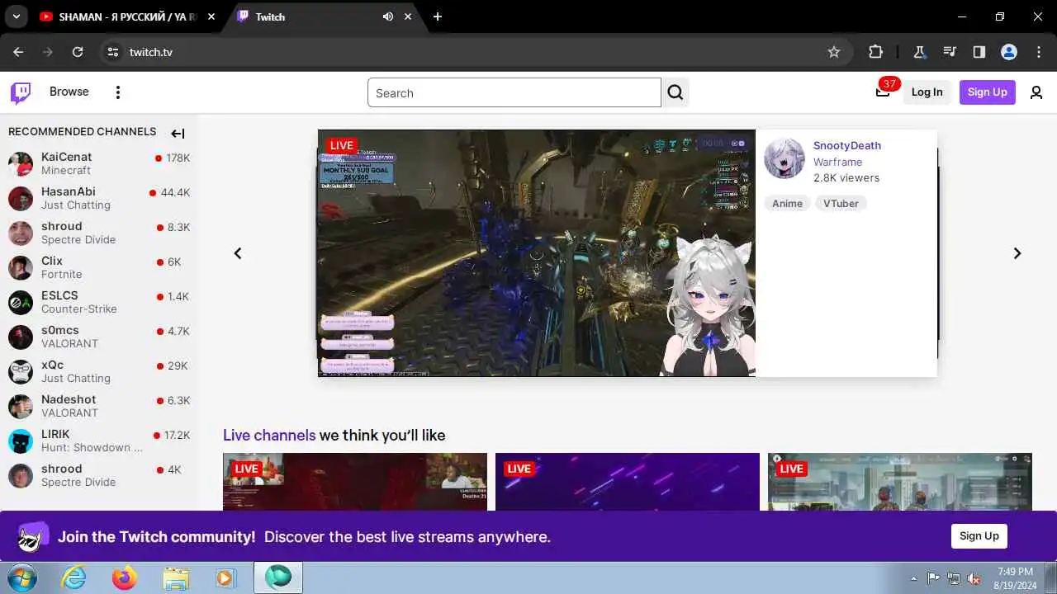Close the SHAMAN YouTube tab
This screenshot has height=594, width=1057.
211,16
